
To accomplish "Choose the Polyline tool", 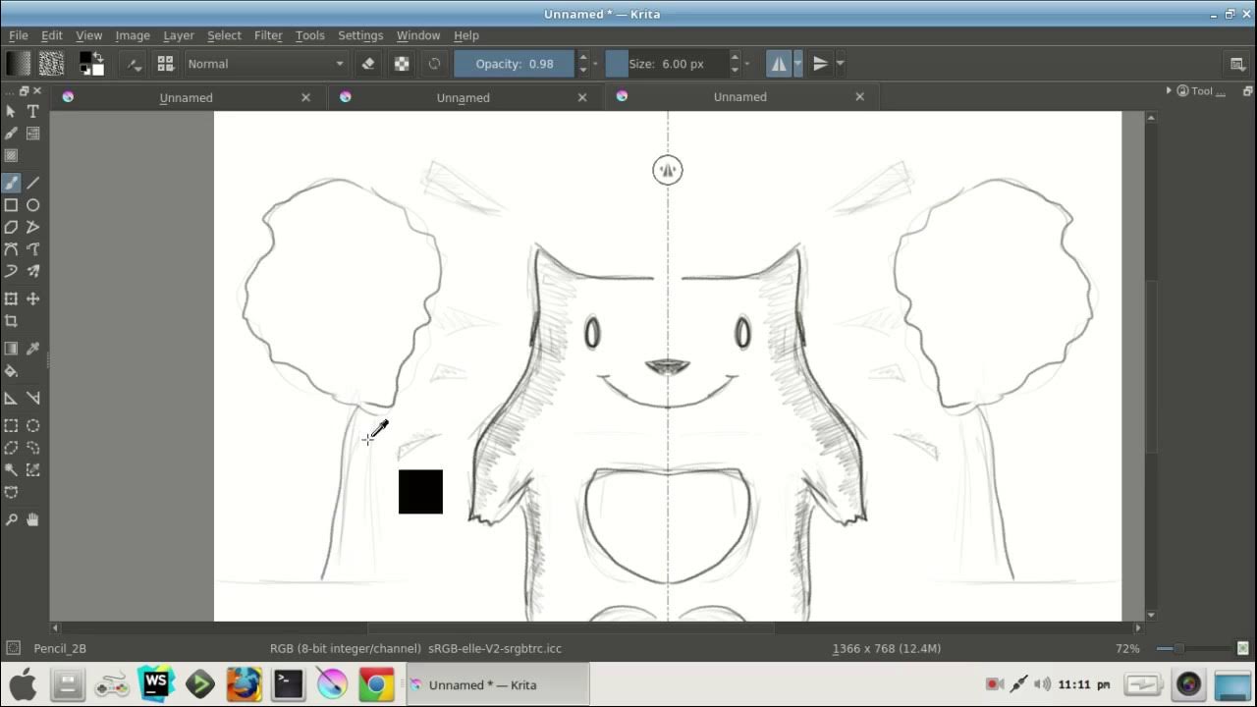I will 32,227.
